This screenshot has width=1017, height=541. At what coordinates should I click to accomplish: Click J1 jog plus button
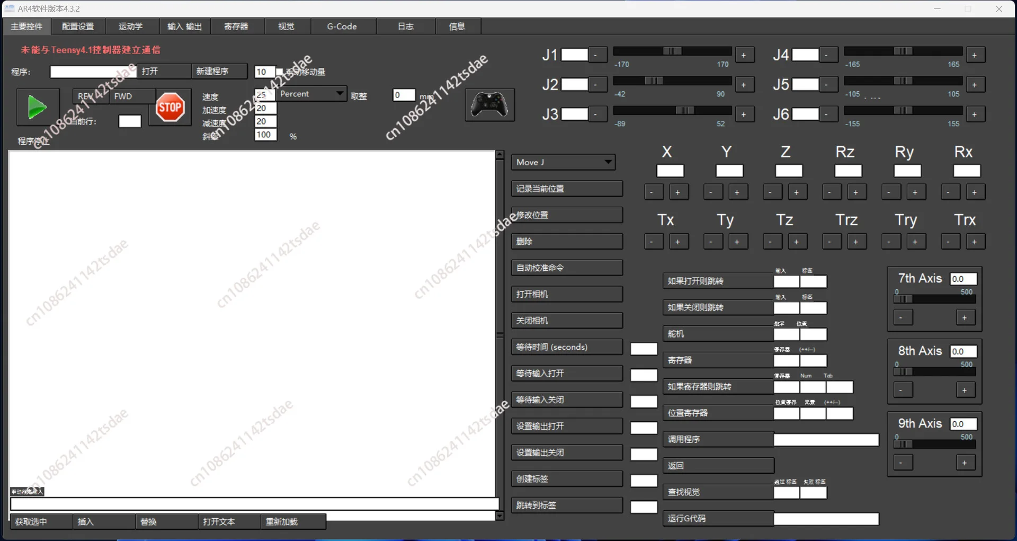(744, 55)
